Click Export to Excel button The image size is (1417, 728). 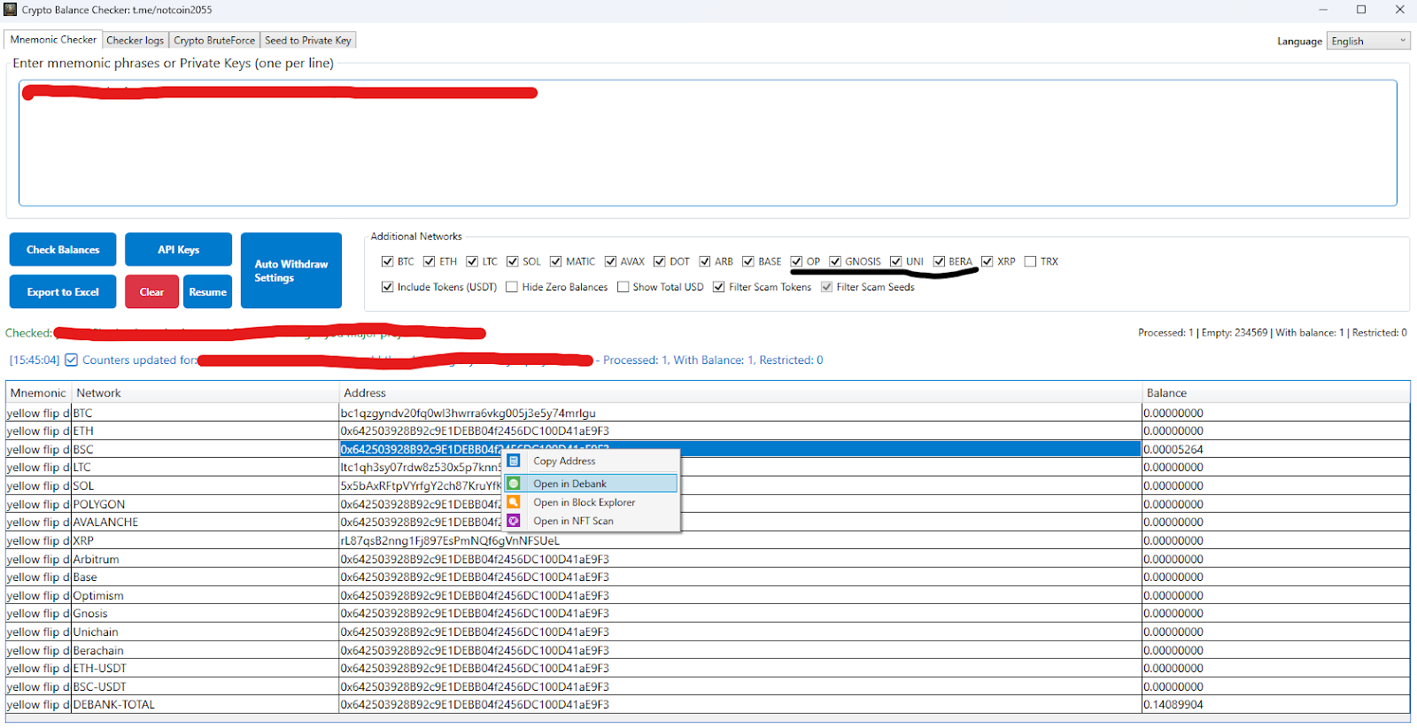(63, 292)
